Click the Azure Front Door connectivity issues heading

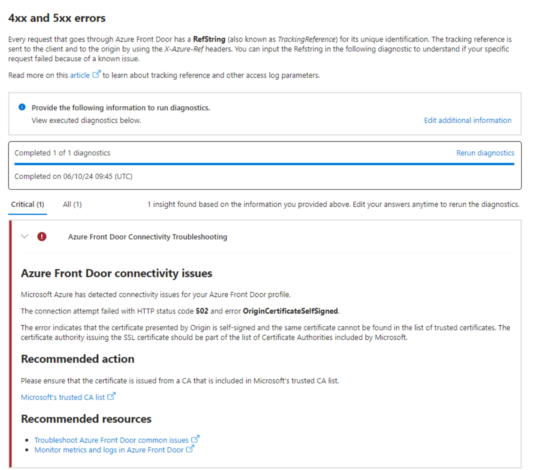pos(116,273)
